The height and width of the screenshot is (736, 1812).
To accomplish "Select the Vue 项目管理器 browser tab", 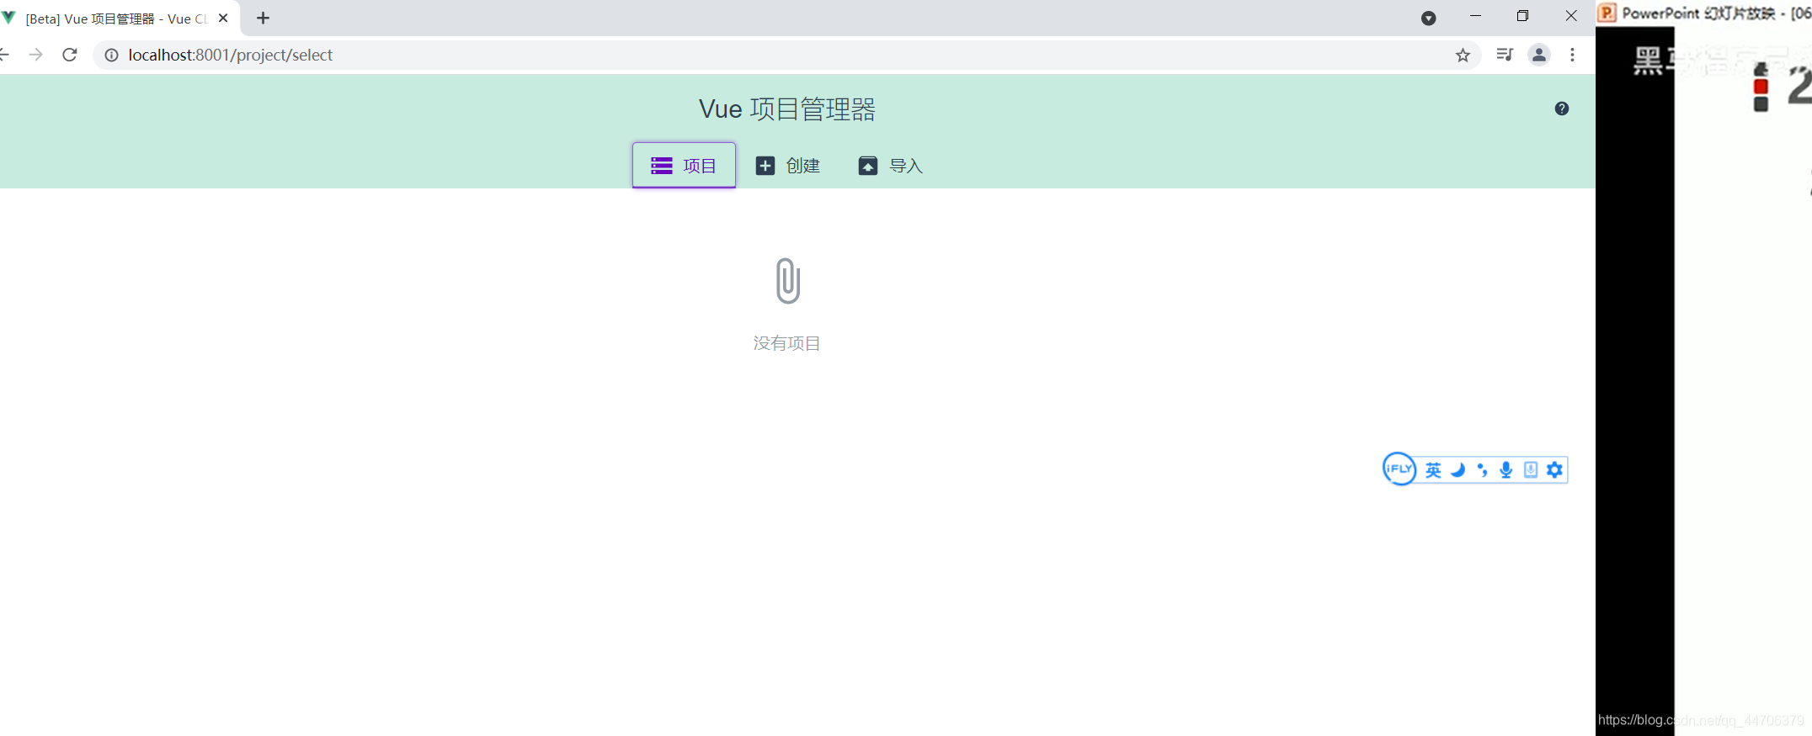I will (x=117, y=19).
